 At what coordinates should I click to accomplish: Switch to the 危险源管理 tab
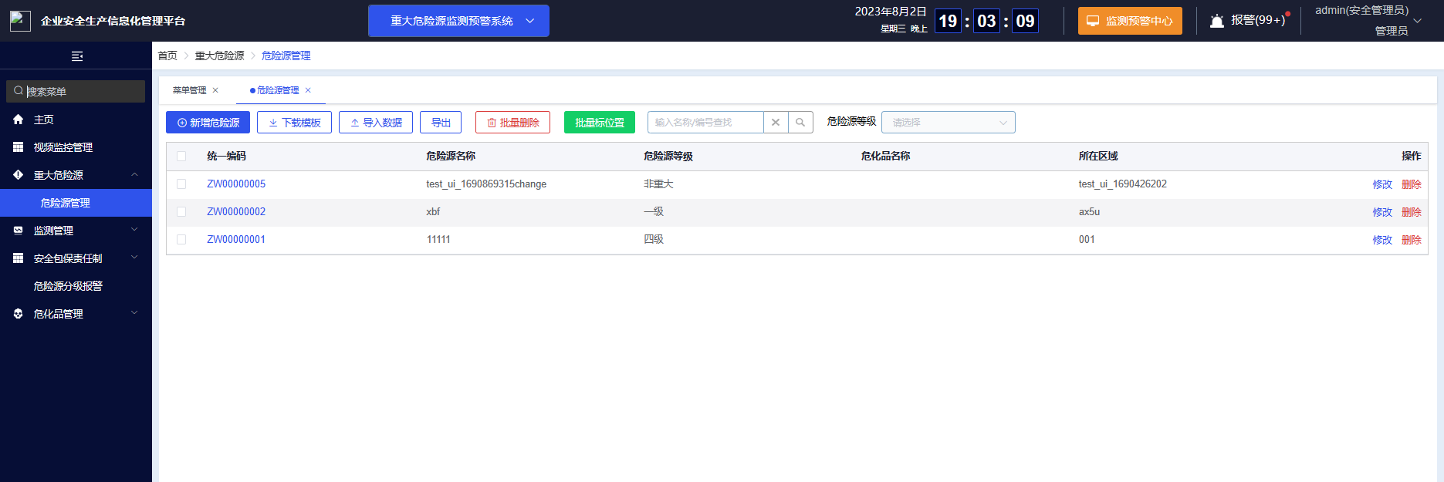click(277, 90)
